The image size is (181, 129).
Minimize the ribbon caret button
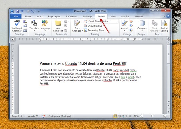(x=164, y=16)
